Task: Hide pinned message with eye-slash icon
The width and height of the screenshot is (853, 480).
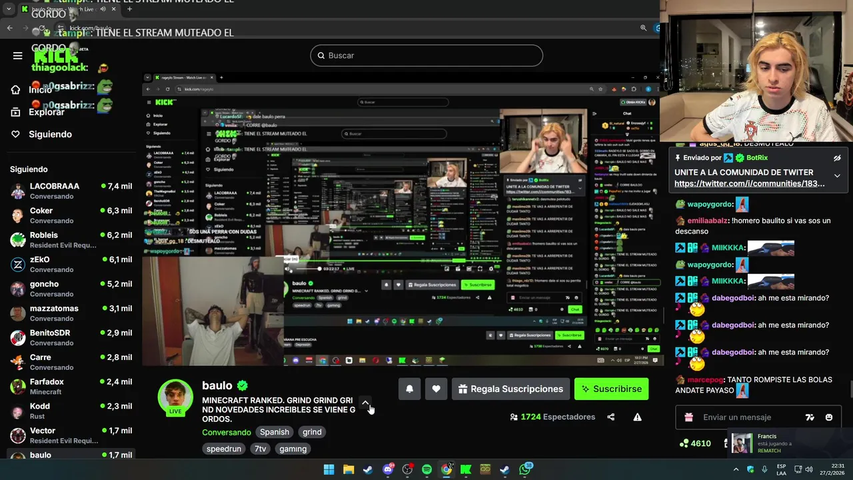Action: click(x=837, y=158)
